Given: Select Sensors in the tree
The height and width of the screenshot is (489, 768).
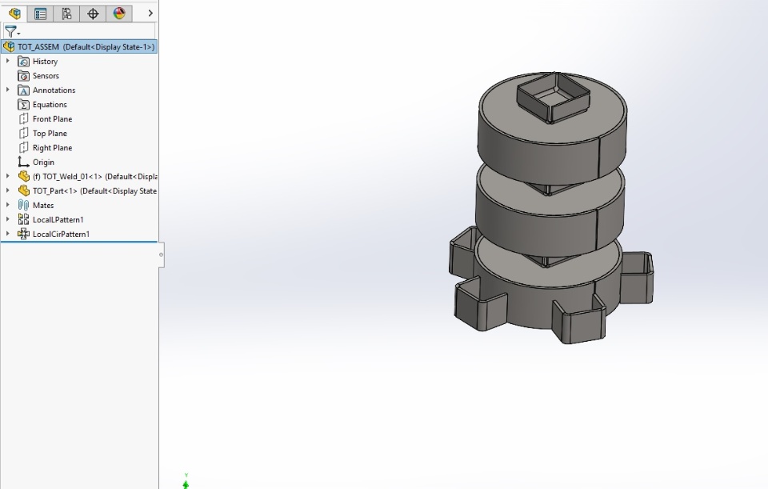Looking at the screenshot, I should (x=46, y=75).
